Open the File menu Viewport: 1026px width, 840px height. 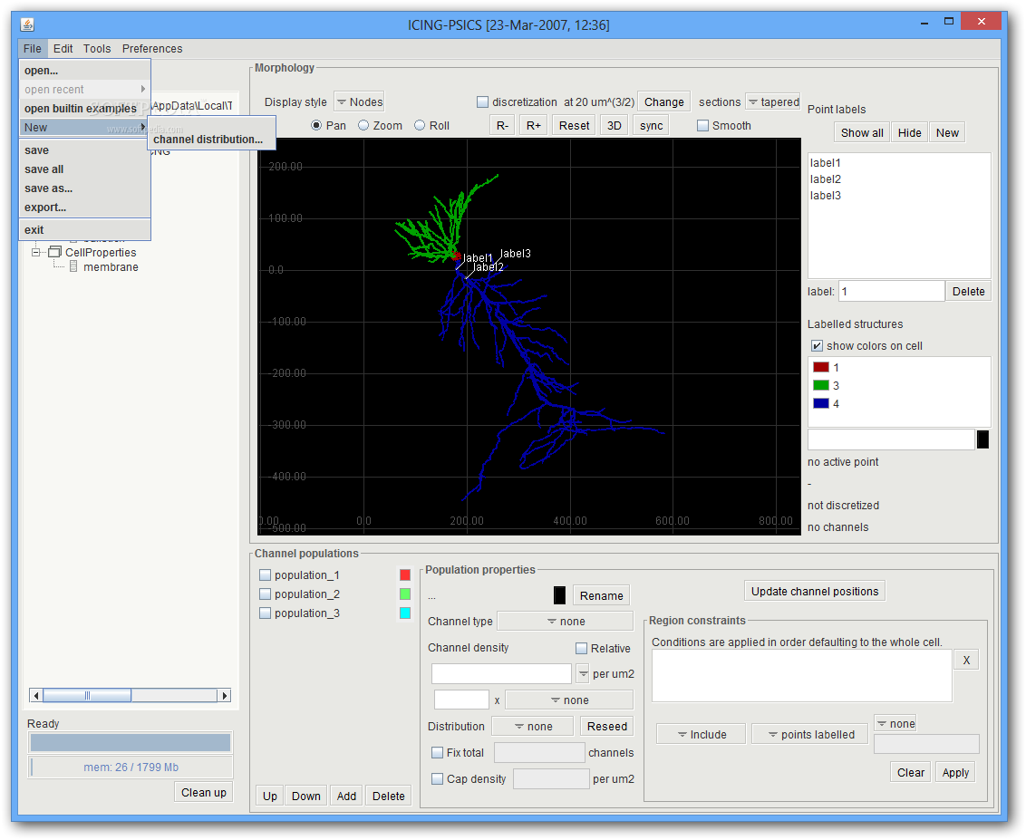point(32,48)
